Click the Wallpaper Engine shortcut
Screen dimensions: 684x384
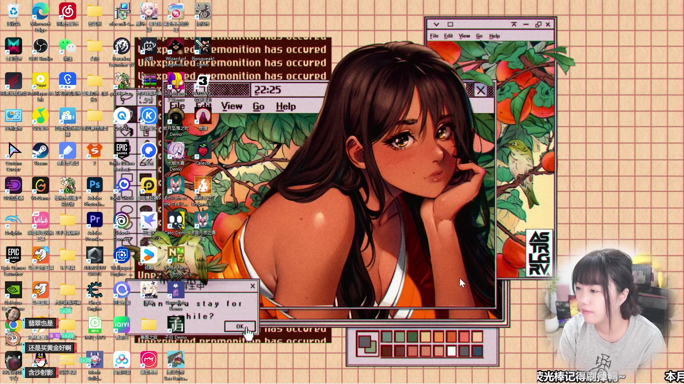tap(122, 255)
